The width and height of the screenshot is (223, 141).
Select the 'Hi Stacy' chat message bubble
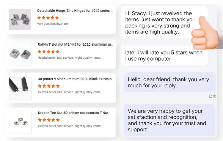[161, 23]
